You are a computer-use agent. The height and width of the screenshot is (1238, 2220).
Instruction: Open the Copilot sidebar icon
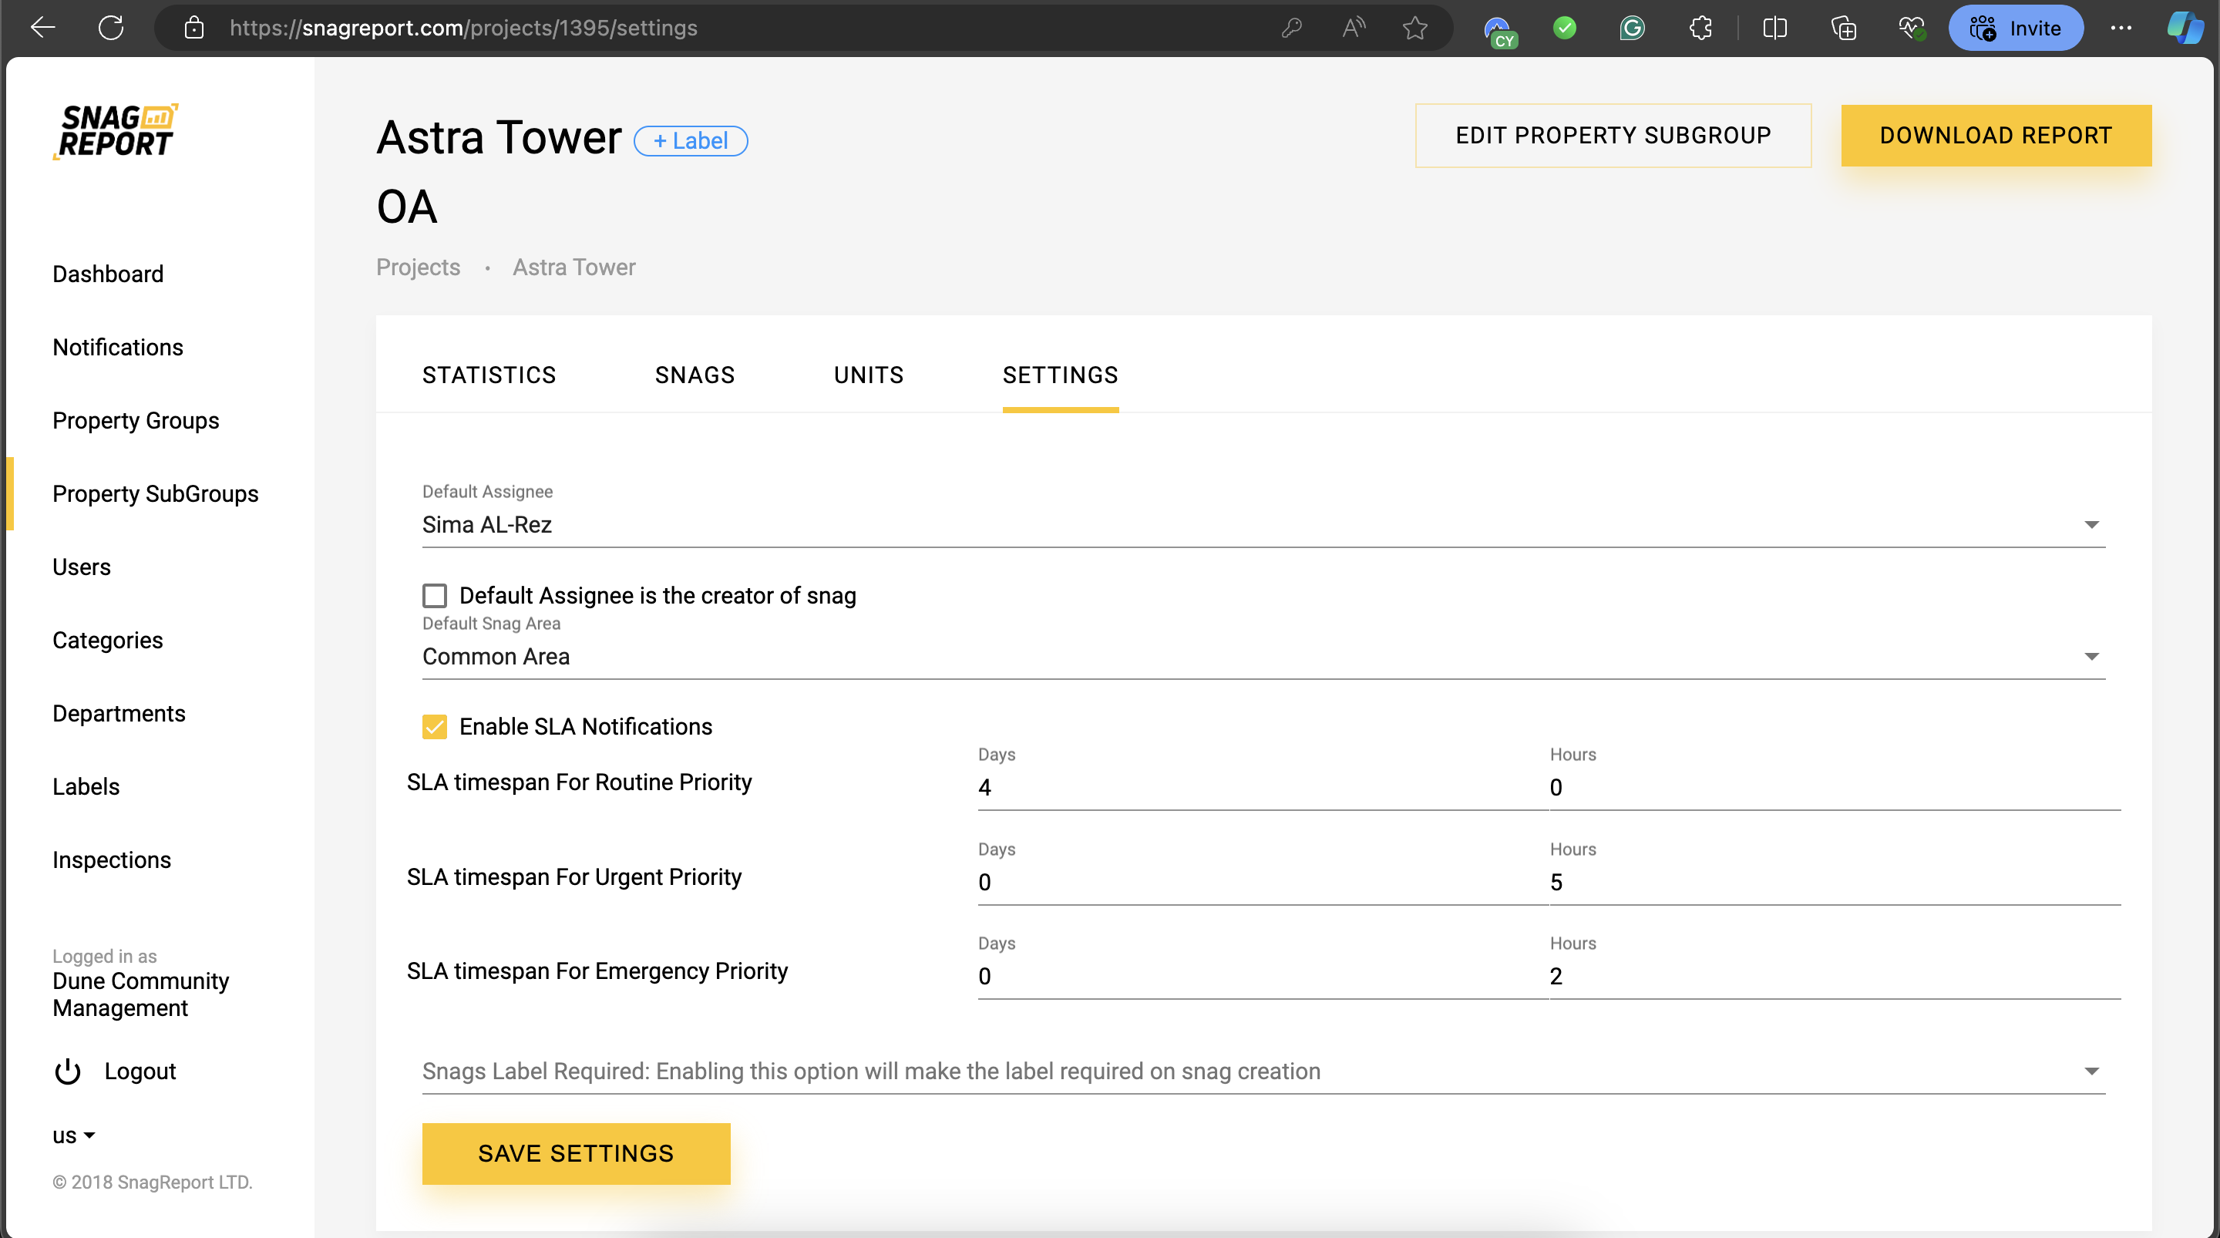[2185, 29]
